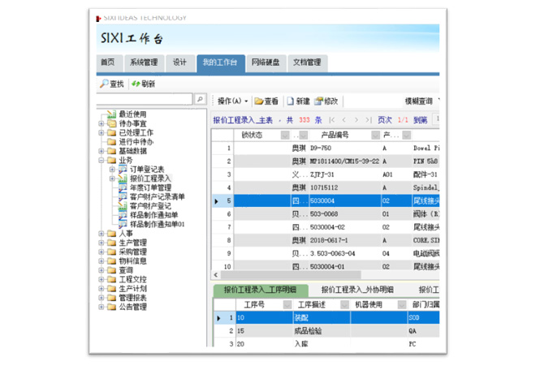The image size is (536, 366).
Task: Switch to the 系统管理 tab
Action: tap(144, 62)
